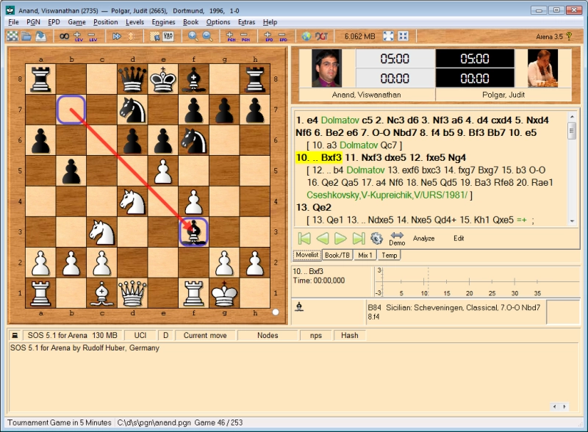Click the movelist scrollbar down arrow

573,221
